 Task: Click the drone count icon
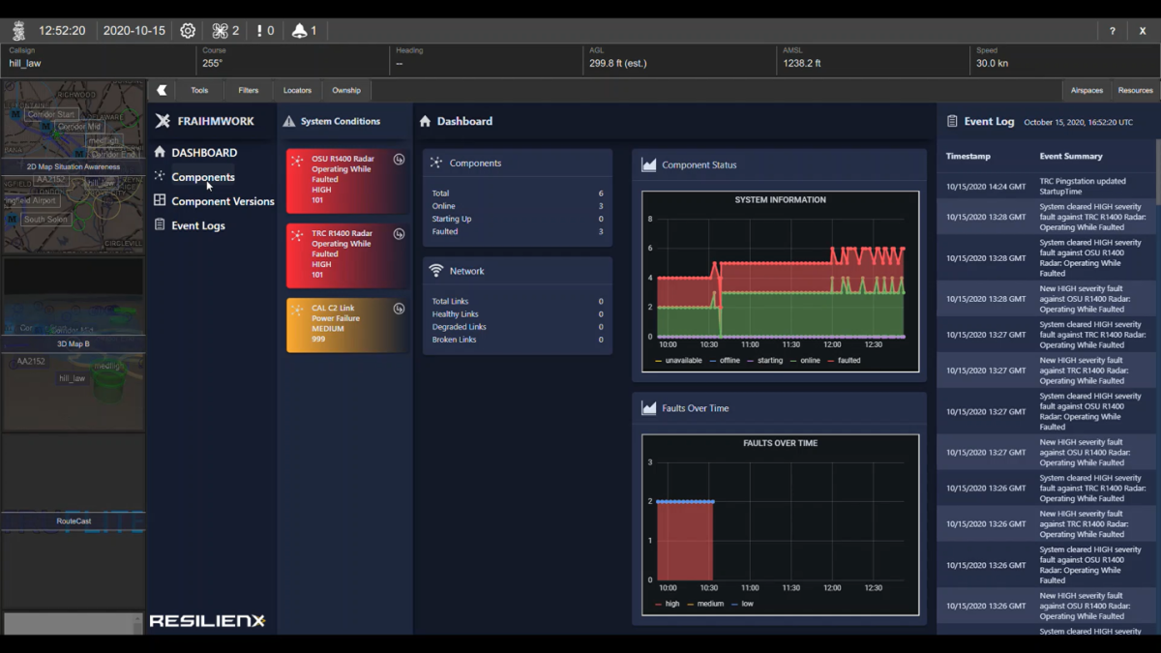[221, 31]
